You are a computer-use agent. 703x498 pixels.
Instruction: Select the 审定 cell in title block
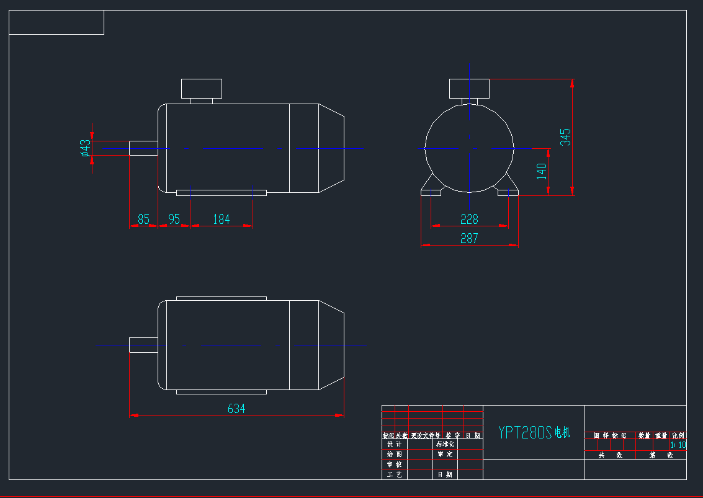445,455
